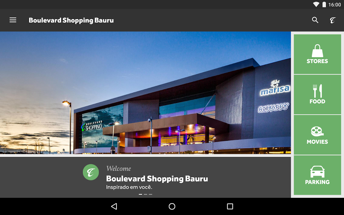
Task: Select the second carousel page indicator
Action: click(145, 194)
